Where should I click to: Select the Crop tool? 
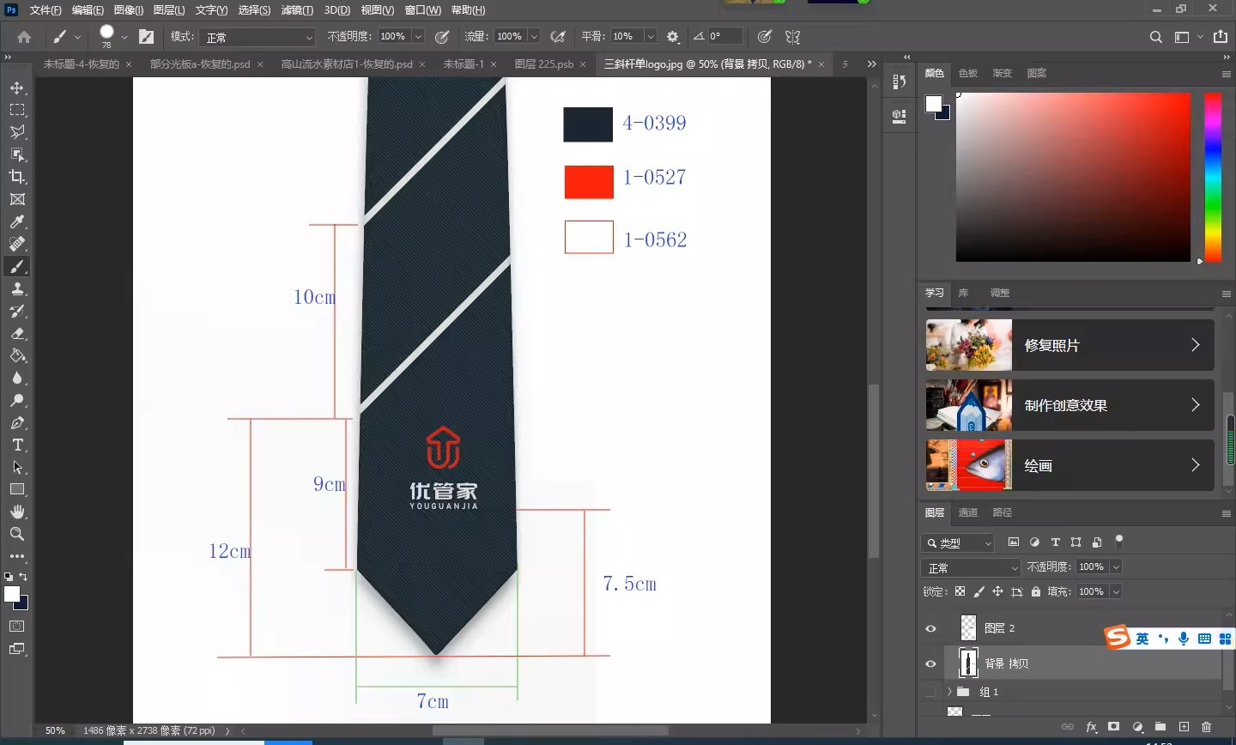click(x=17, y=177)
